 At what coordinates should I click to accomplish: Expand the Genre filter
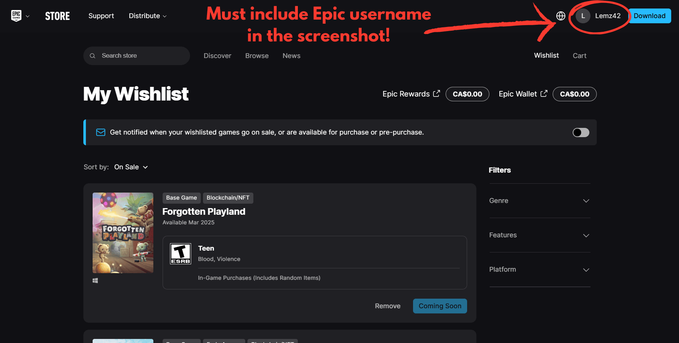(539, 201)
